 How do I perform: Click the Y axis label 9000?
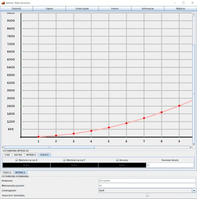click(x=11, y=21)
